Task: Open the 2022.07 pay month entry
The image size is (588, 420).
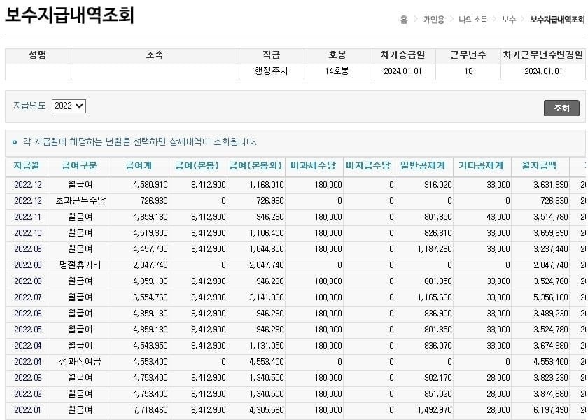Action: (x=28, y=297)
